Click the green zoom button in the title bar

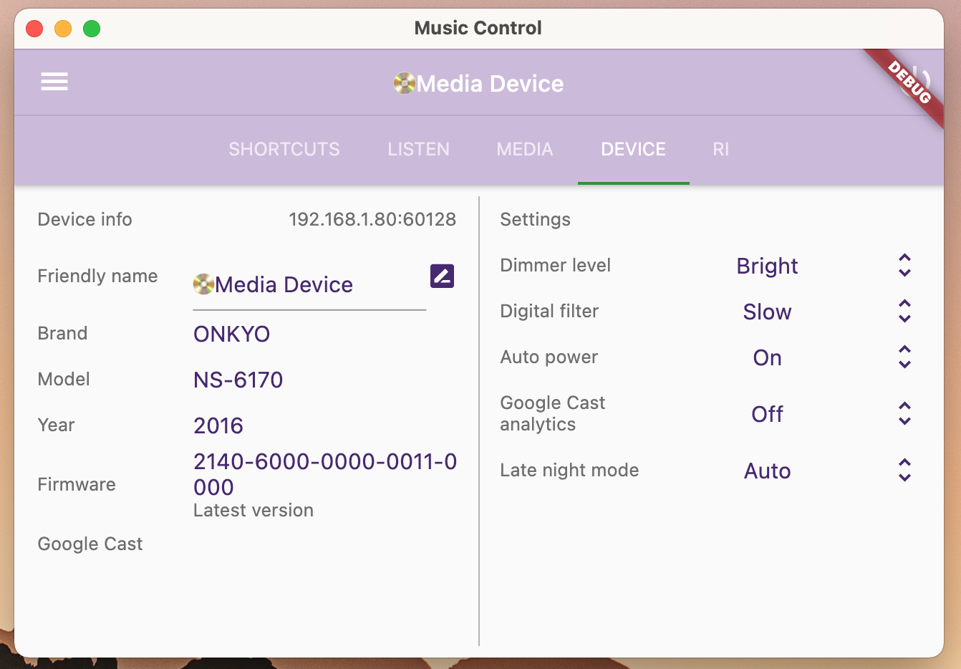[x=92, y=28]
